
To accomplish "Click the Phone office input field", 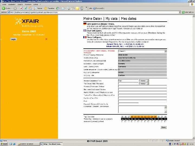I will (x=142, y=95).
